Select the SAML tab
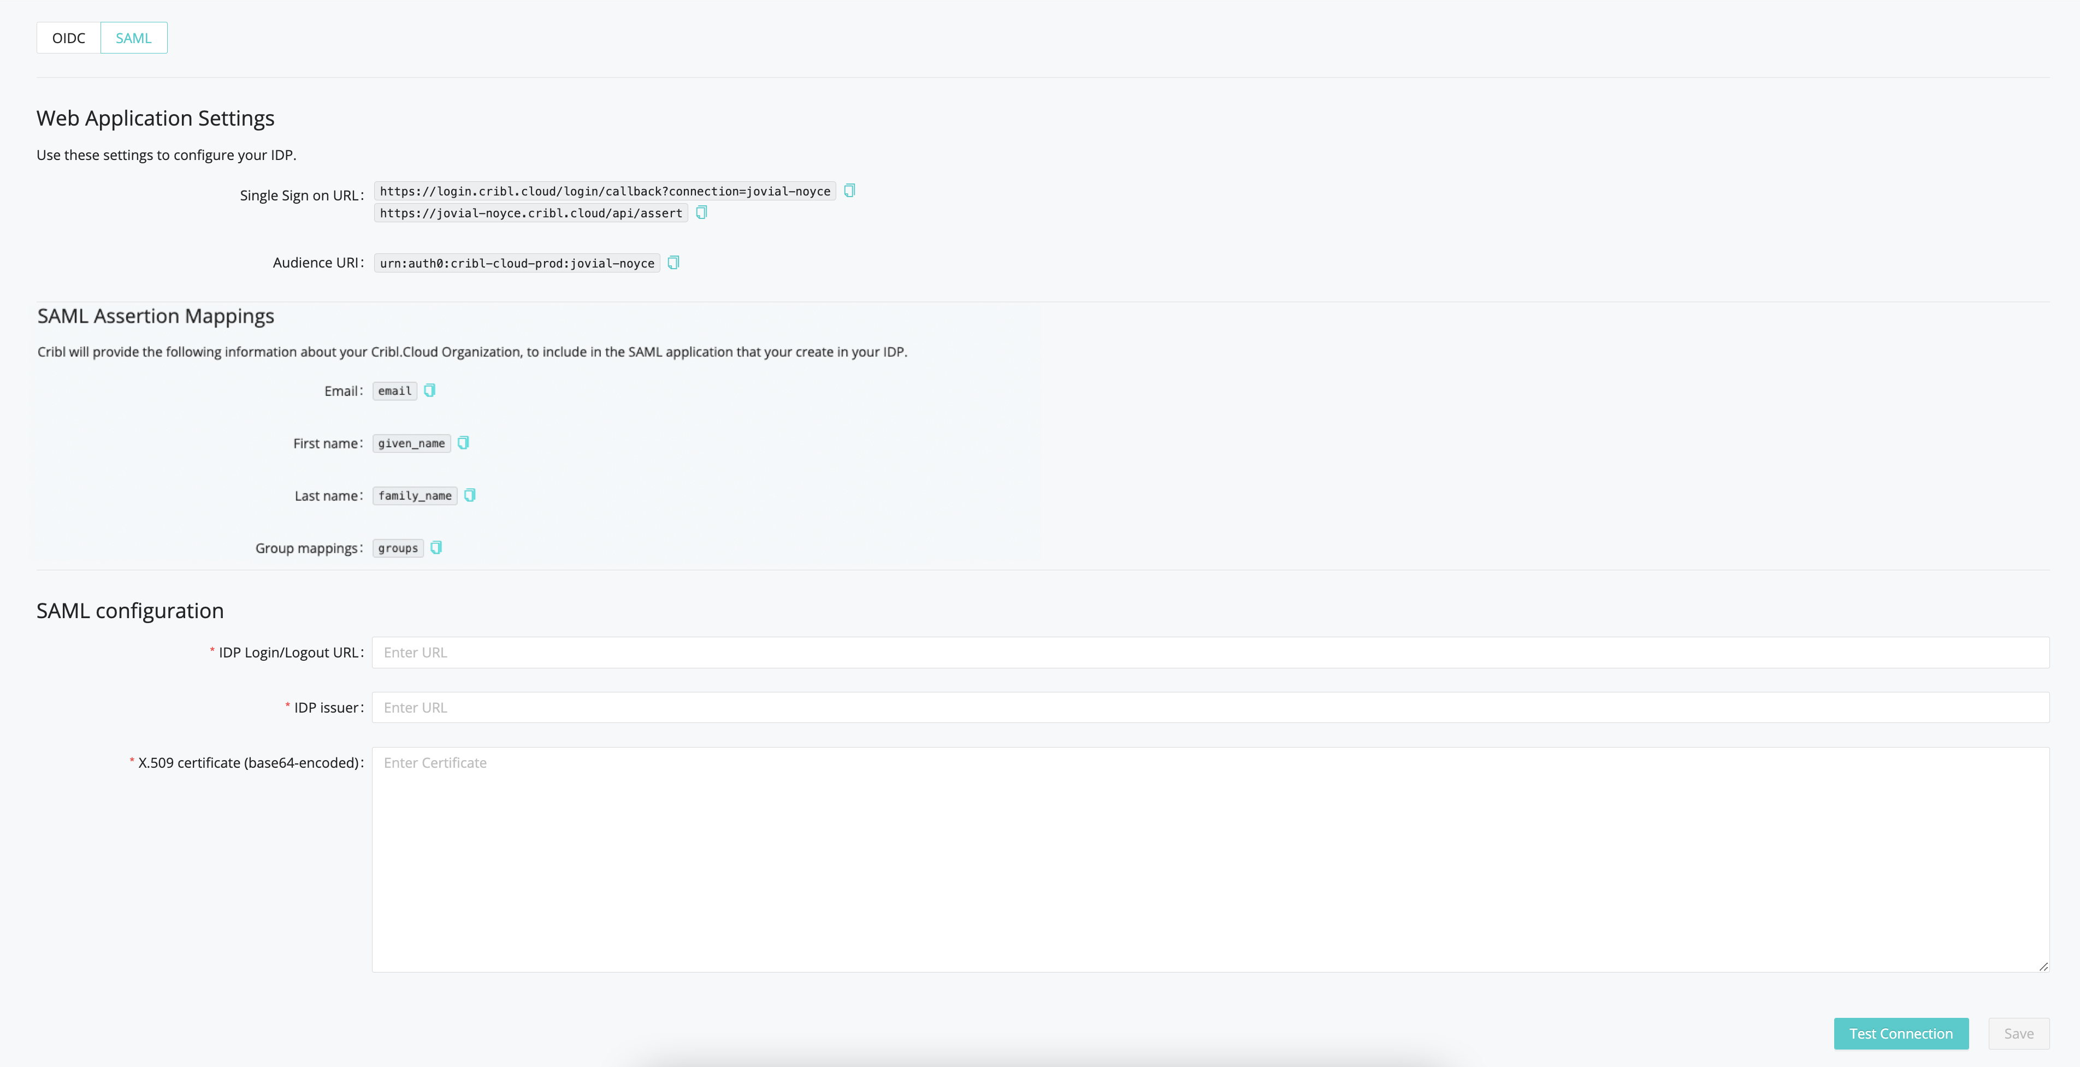Viewport: 2080px width, 1067px height. (x=133, y=37)
